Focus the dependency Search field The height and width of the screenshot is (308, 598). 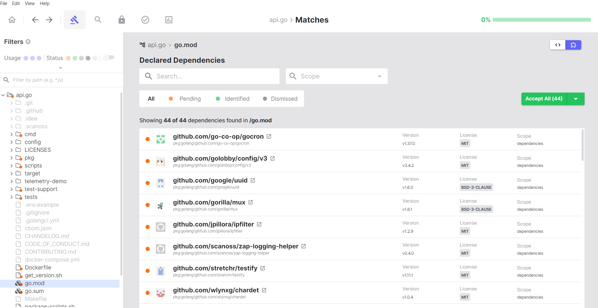coord(209,76)
